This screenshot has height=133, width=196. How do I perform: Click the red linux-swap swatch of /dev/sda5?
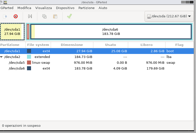click(x=29, y=62)
